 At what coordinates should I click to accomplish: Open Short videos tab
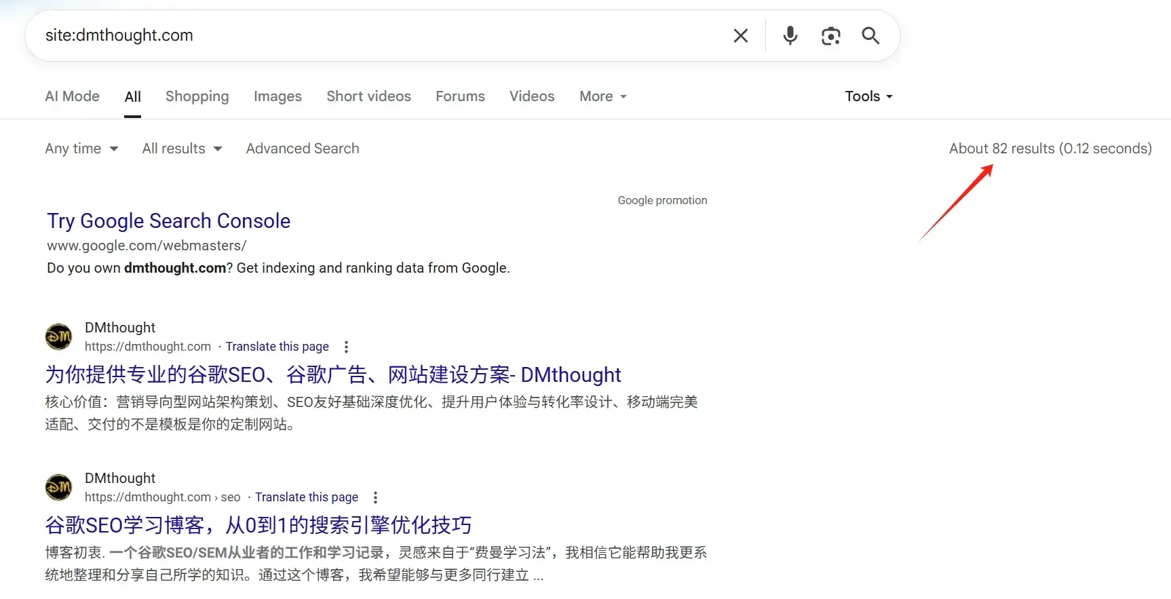click(368, 96)
